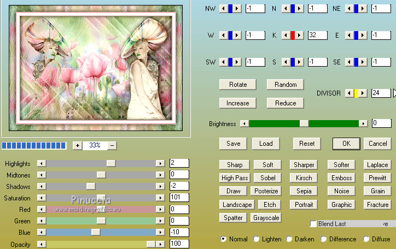Increase DIVISOR with right arrow
The image size is (396, 249).
pos(363,93)
